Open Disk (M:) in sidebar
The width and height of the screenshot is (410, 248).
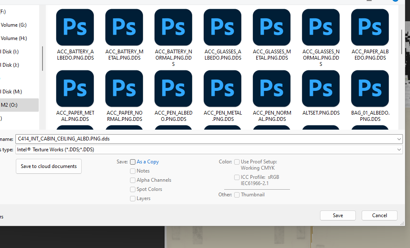[x=12, y=92]
